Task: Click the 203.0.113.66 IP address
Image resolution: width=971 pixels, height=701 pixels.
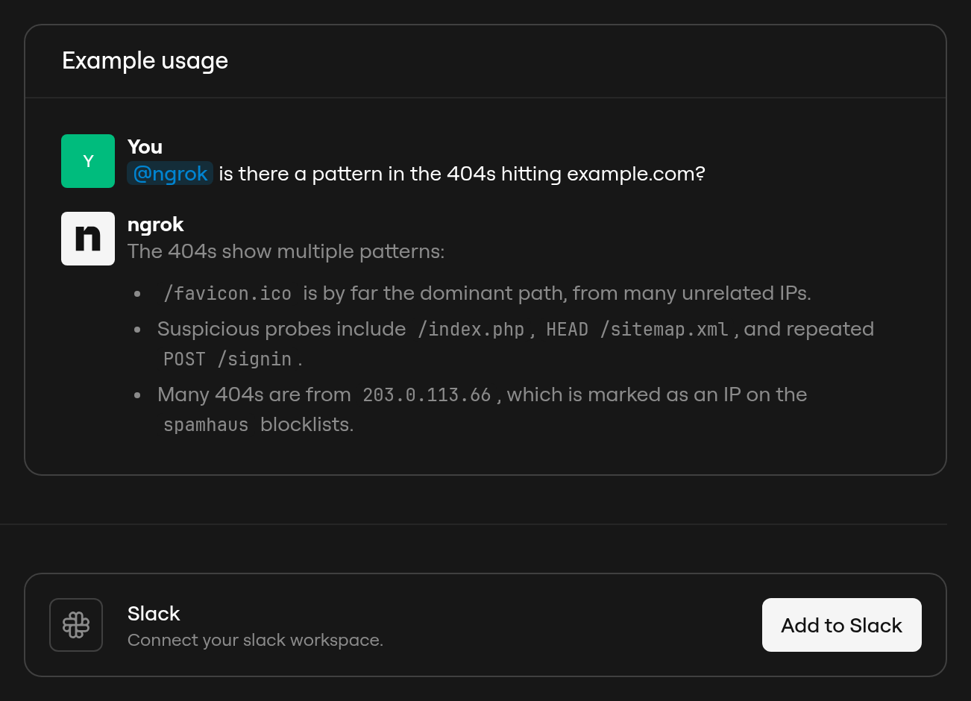Action: (x=427, y=395)
